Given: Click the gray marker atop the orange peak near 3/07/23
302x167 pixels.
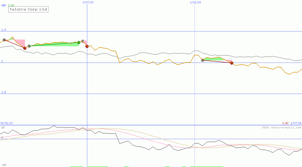Looking at the screenshot, I should click(83, 41).
